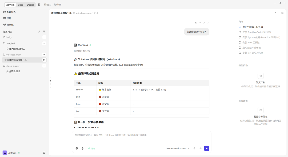Open the 编辑(E) menu
Screen dimensions: 288x157
point(47,5)
